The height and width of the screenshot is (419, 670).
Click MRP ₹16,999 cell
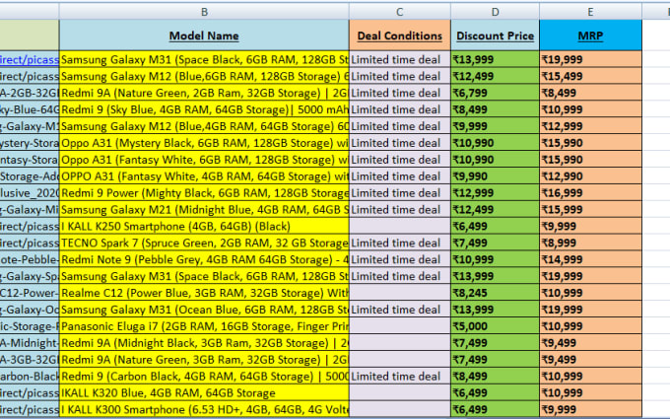pos(590,193)
